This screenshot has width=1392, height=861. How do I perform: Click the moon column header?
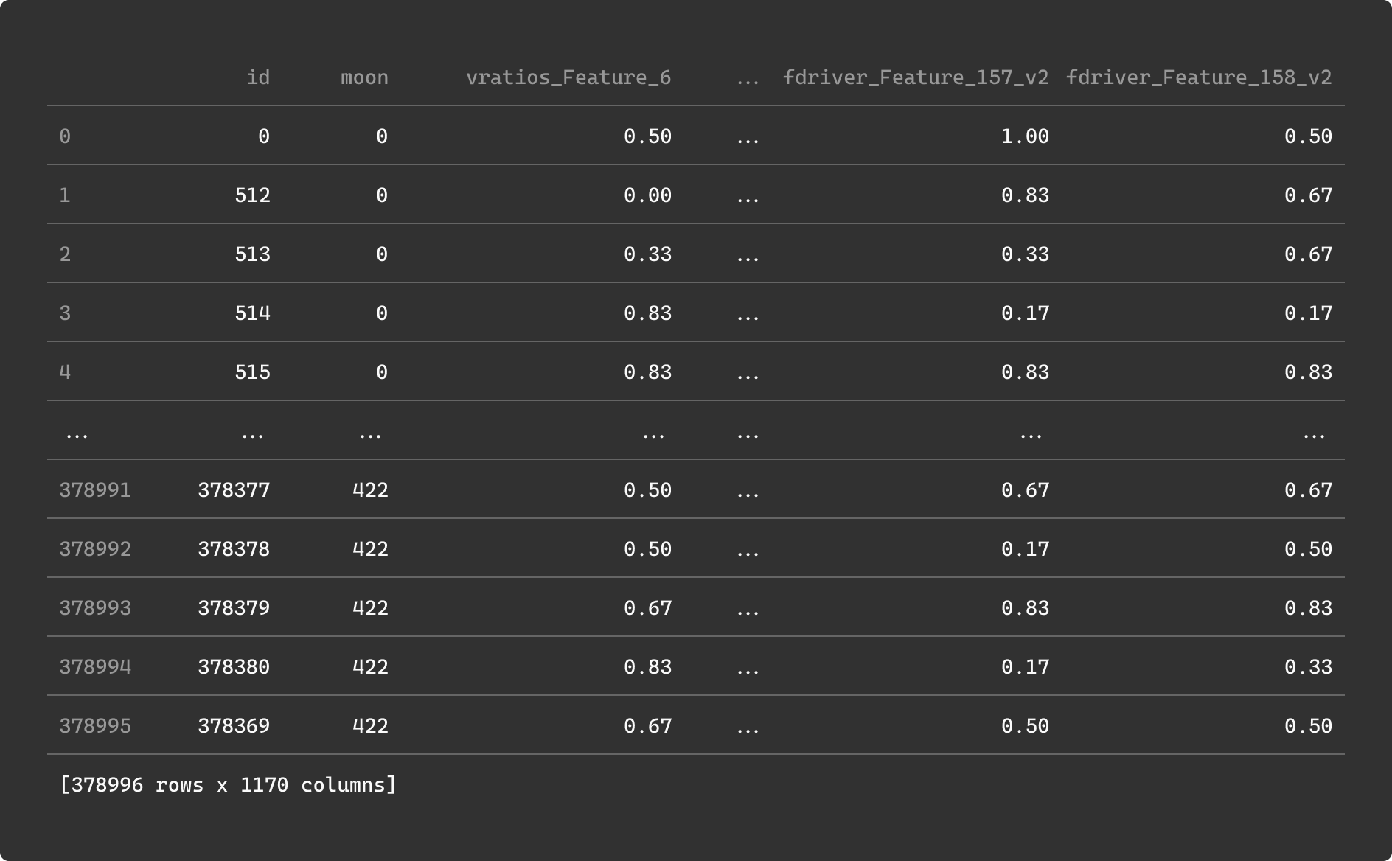coord(364,77)
